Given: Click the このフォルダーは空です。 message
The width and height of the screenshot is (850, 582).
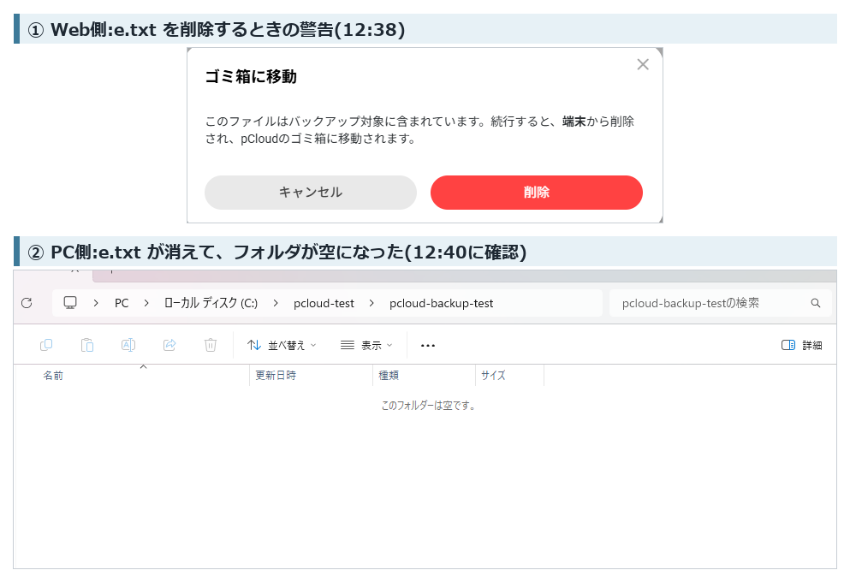Looking at the screenshot, I should tap(428, 406).
